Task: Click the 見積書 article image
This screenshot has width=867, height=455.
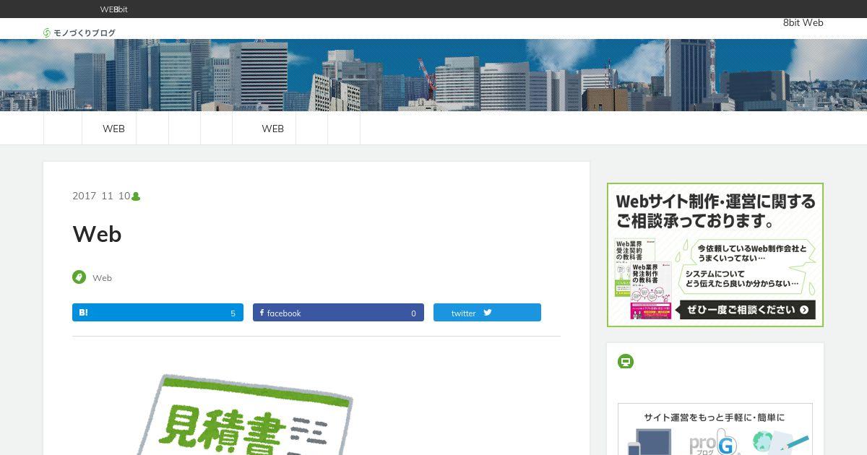Action: click(x=246, y=413)
